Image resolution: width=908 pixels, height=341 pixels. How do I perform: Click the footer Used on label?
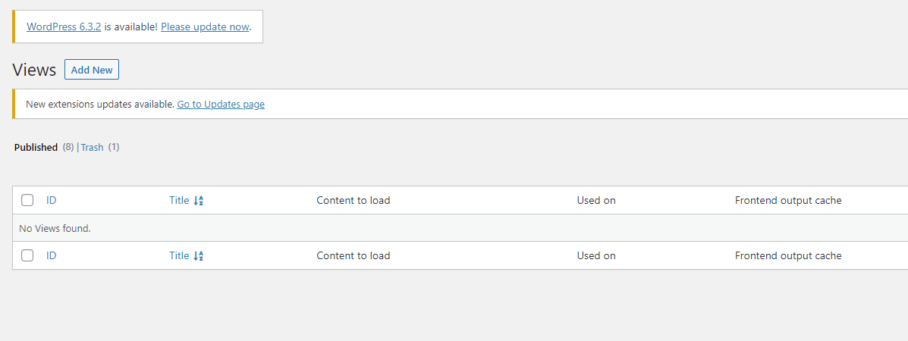tap(596, 255)
